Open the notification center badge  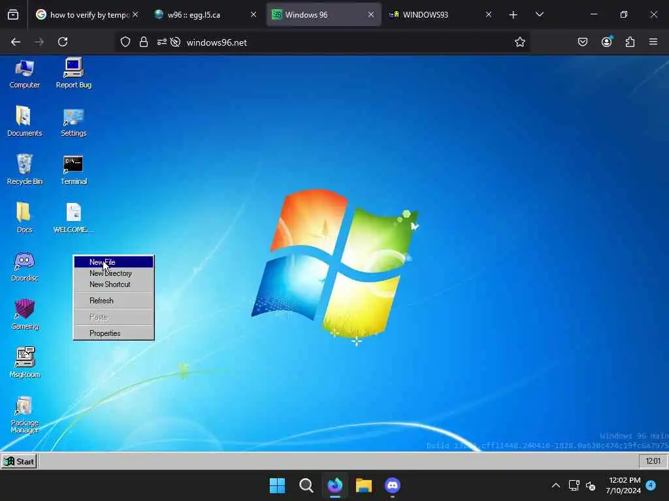[651, 485]
